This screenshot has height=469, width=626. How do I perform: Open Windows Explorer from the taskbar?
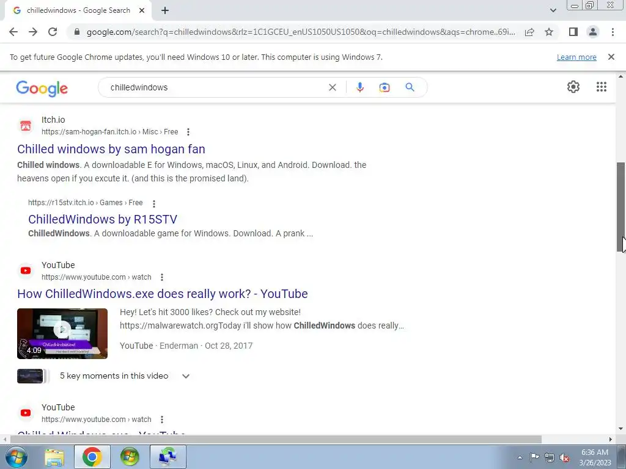(x=54, y=457)
